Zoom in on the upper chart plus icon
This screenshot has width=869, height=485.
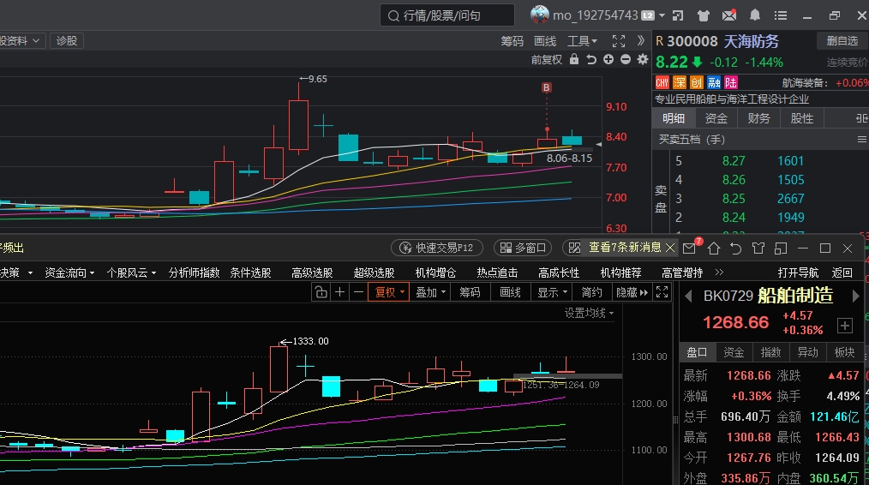(x=608, y=59)
